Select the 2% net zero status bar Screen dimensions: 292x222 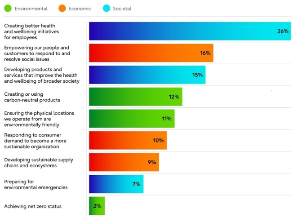(x=97, y=206)
